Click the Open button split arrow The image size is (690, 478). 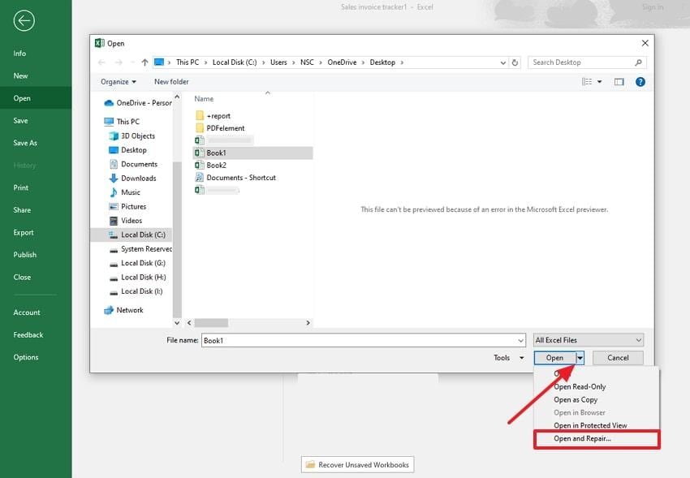click(580, 358)
